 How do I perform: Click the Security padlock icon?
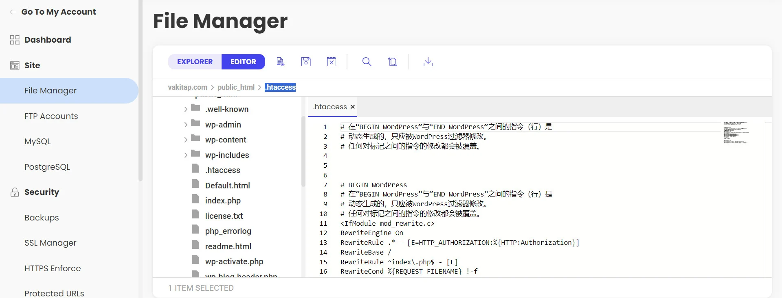coord(15,192)
